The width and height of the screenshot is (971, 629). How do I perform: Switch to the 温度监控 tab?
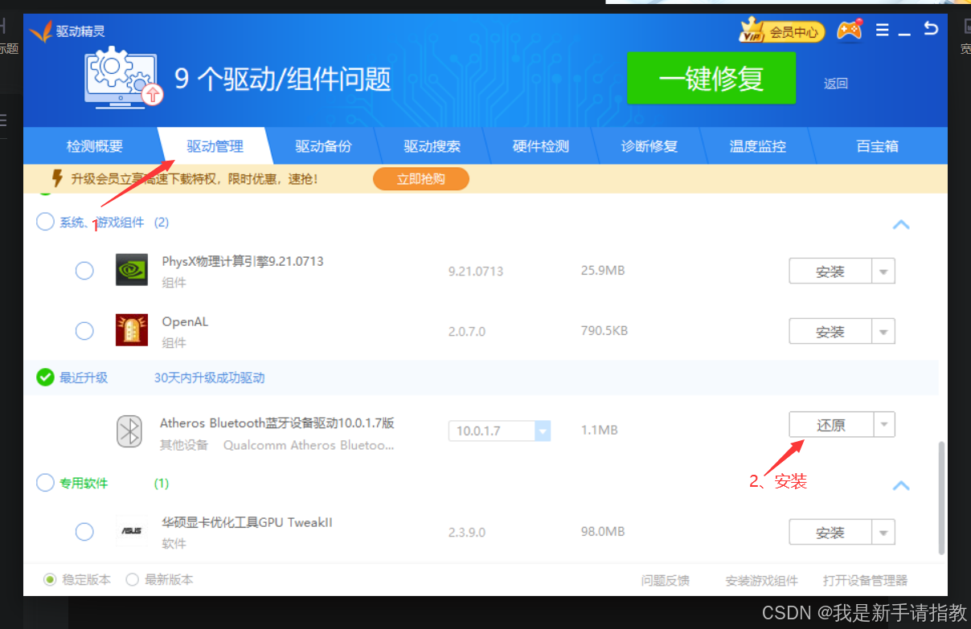pos(757,146)
